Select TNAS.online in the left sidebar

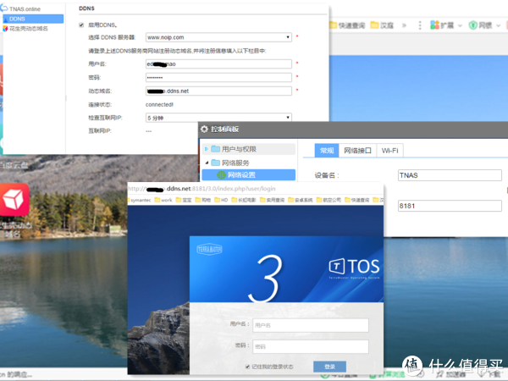pyautogui.click(x=25, y=8)
